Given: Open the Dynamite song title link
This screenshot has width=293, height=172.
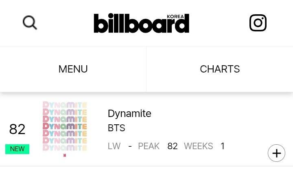Looking at the screenshot, I should 129,113.
